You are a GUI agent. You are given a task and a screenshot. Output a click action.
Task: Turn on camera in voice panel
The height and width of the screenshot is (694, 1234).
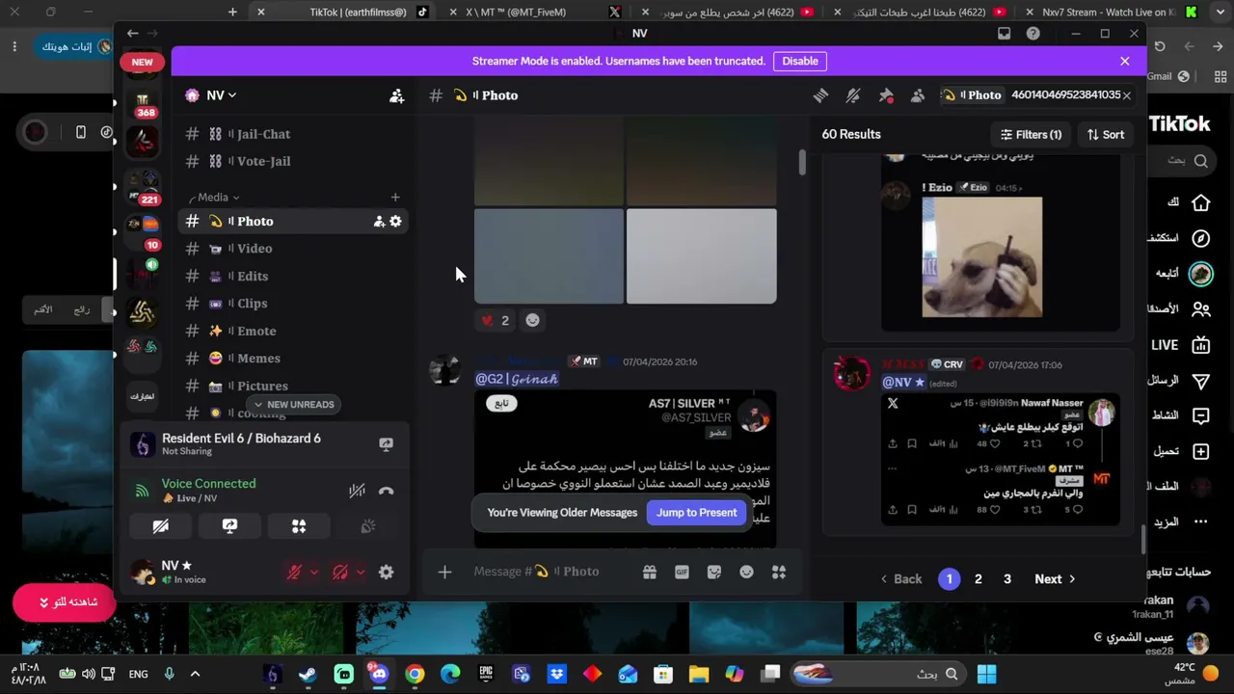[161, 526]
